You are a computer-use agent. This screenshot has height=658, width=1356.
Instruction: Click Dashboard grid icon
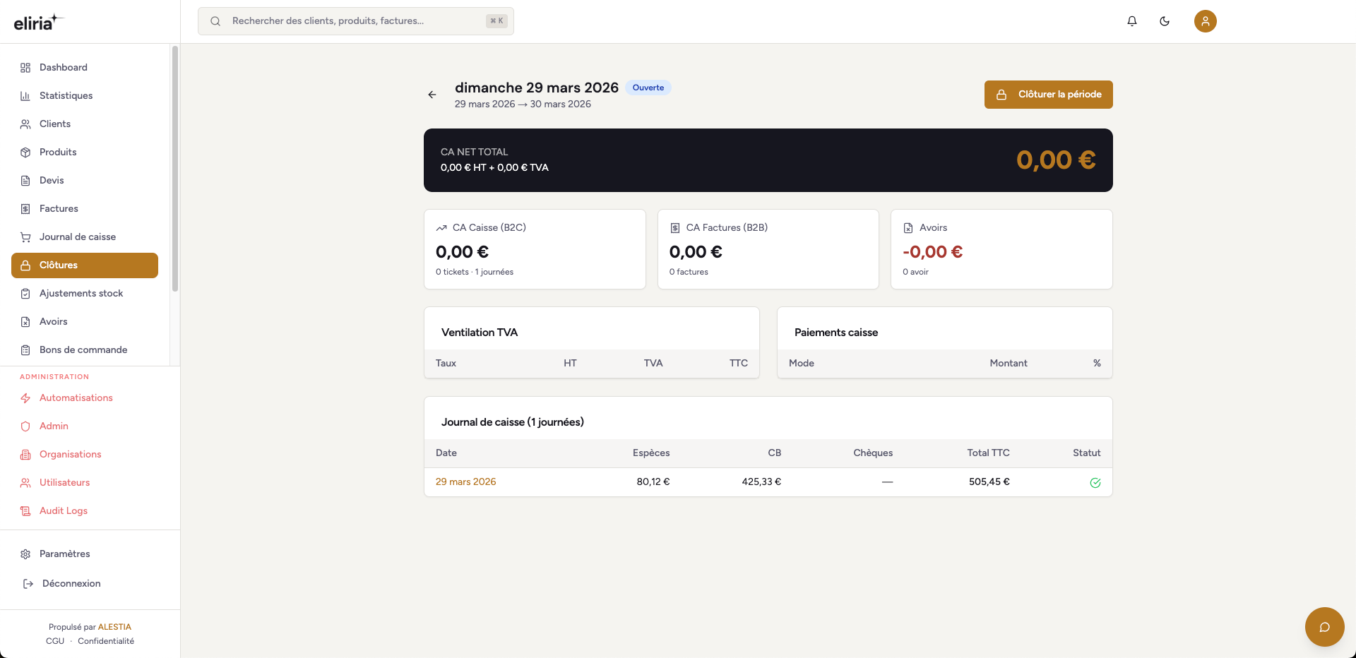click(25, 68)
